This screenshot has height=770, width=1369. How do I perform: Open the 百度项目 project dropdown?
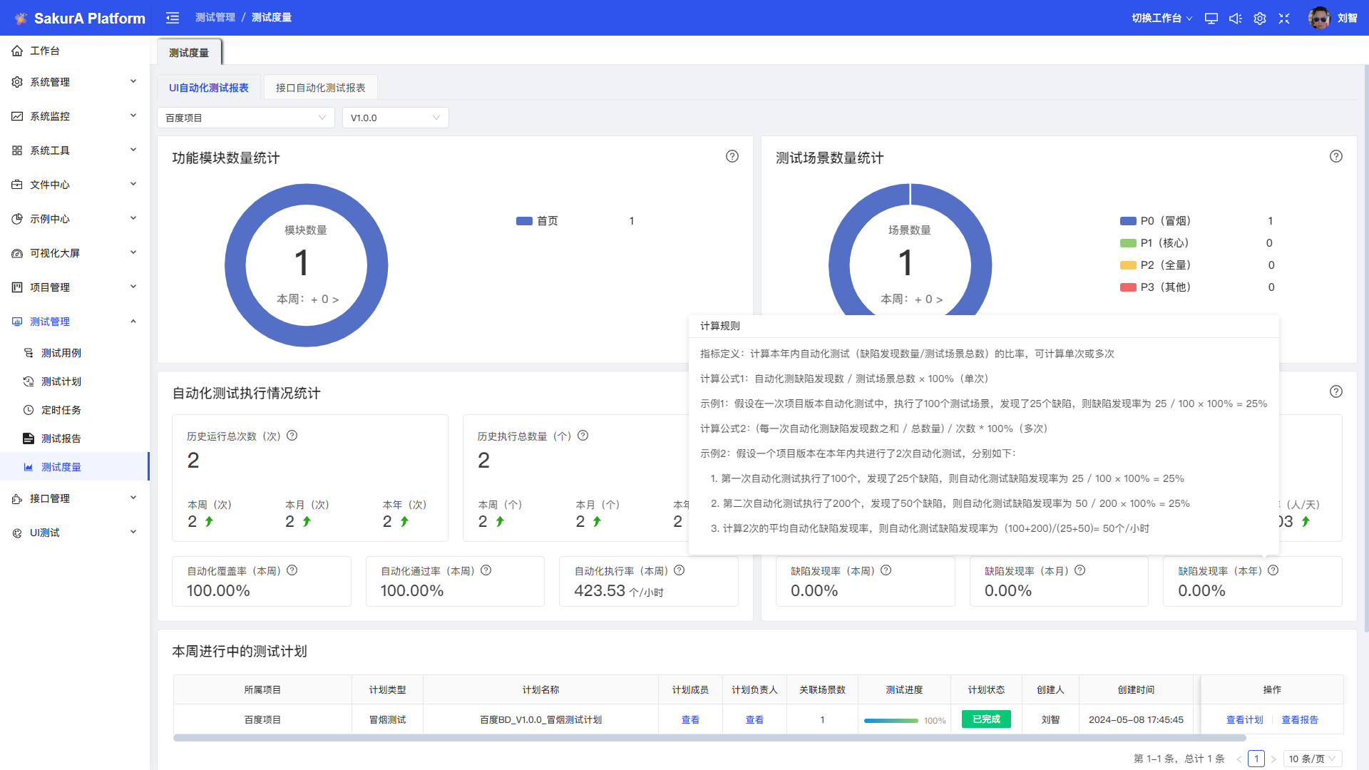pyautogui.click(x=246, y=118)
